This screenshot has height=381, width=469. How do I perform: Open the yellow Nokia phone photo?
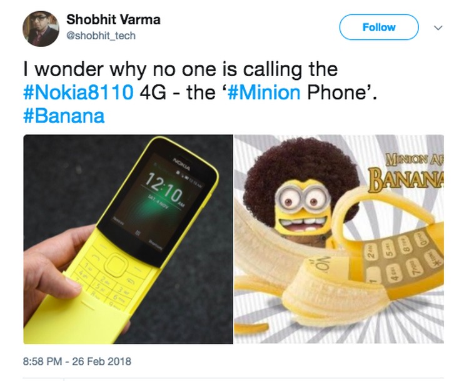pyautogui.click(x=128, y=239)
